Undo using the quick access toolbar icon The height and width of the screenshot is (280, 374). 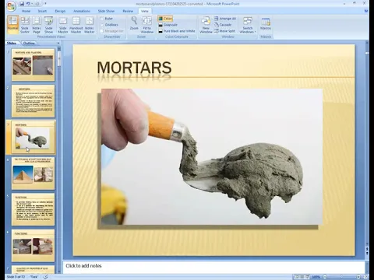point(28,4)
